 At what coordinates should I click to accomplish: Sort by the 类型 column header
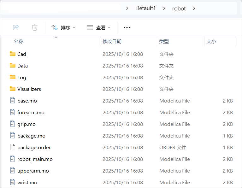(x=164, y=41)
